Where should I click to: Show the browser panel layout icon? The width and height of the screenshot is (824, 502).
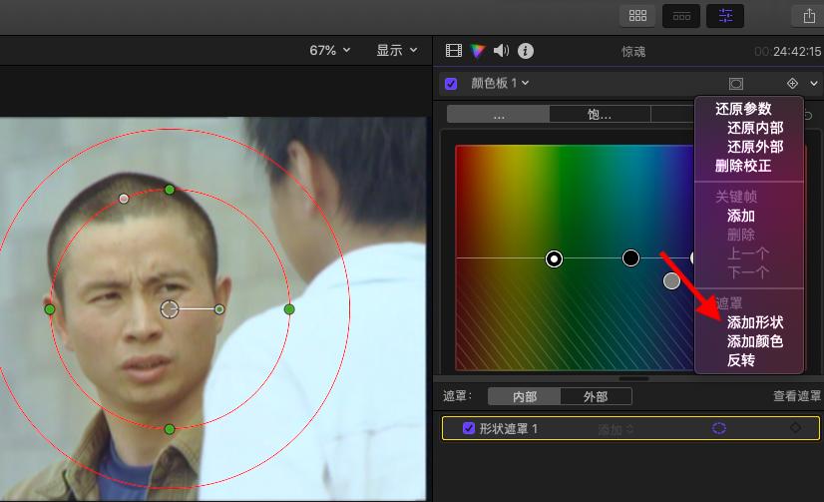click(637, 16)
